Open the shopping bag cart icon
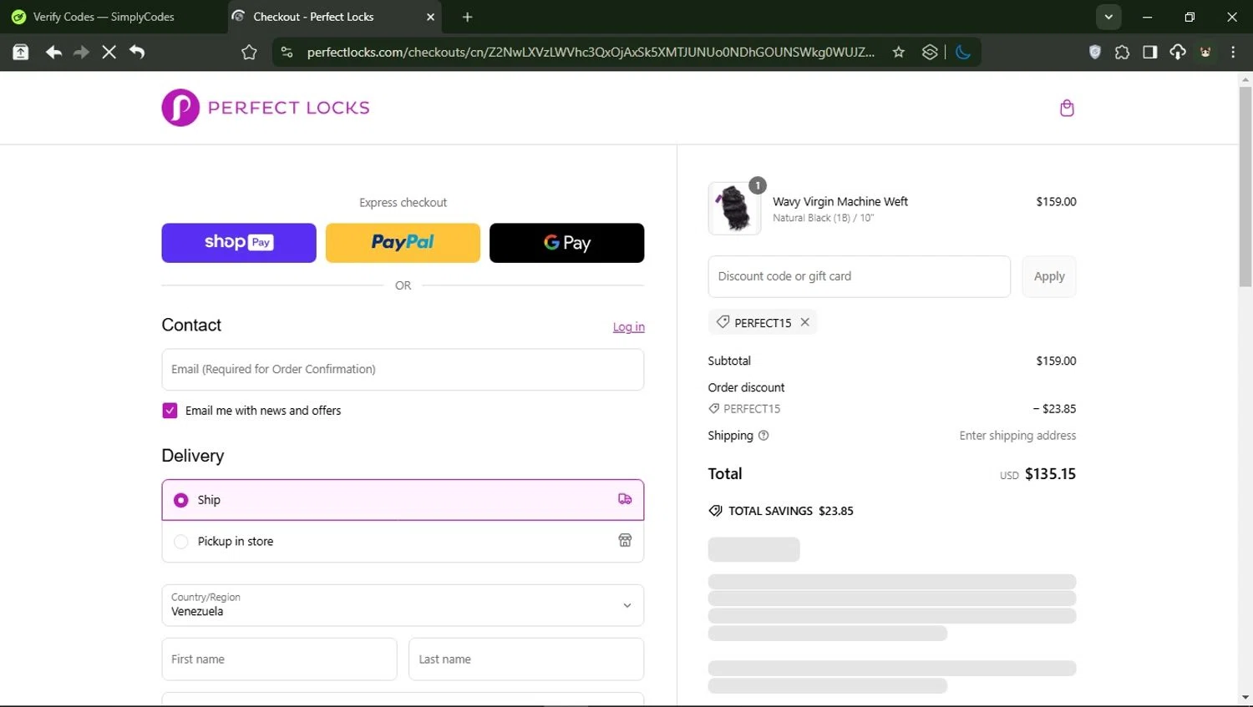This screenshot has height=707, width=1253. coord(1067,108)
